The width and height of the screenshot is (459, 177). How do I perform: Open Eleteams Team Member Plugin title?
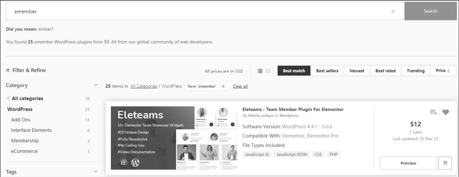(x=293, y=109)
